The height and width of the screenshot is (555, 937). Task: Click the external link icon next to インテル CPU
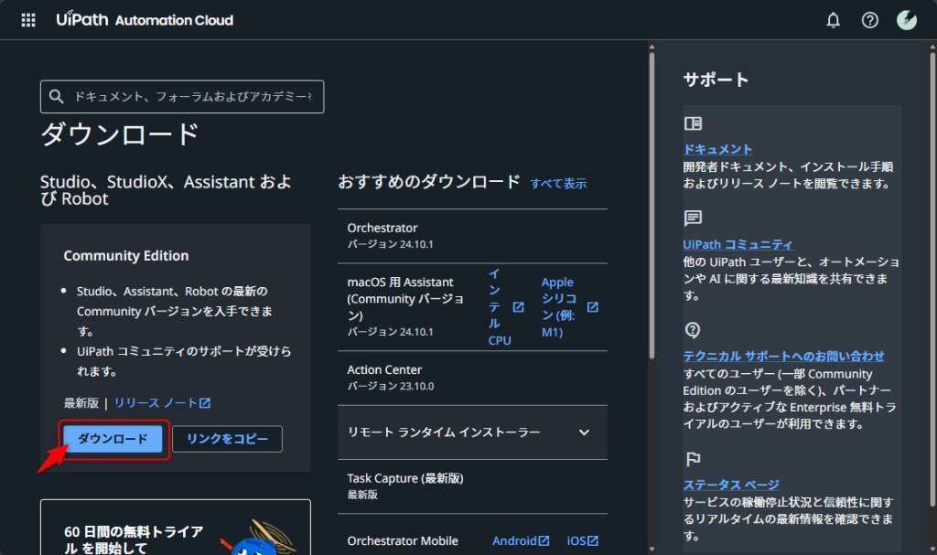pyautogui.click(x=518, y=307)
